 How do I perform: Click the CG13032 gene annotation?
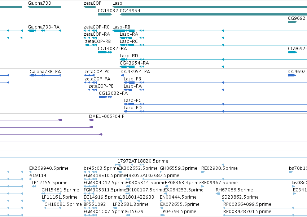[105, 14]
